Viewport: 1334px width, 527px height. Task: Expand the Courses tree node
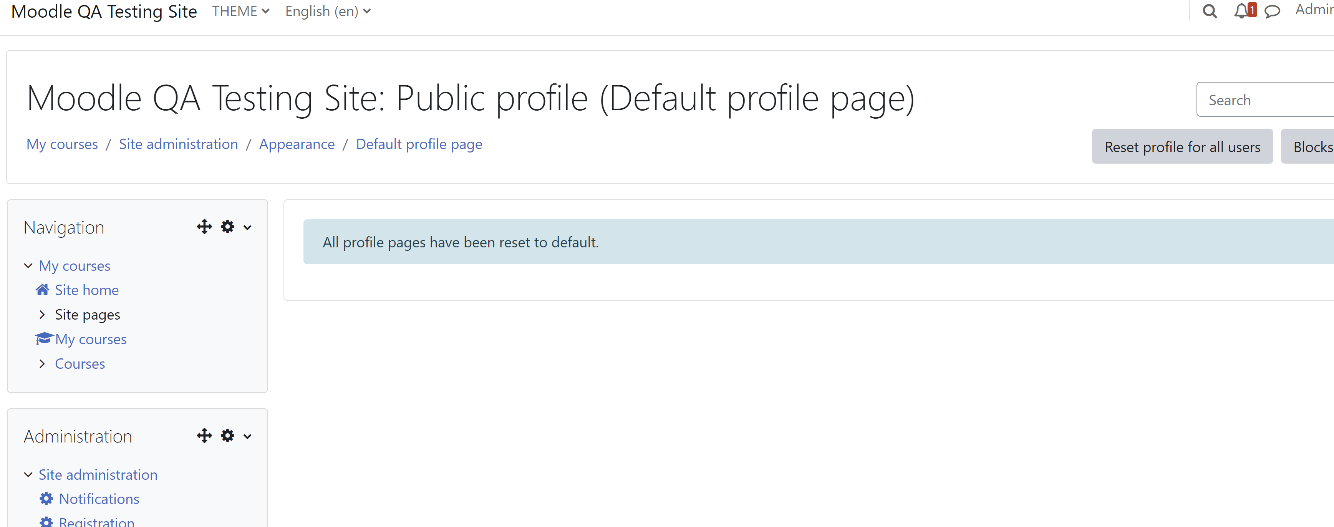tap(42, 363)
